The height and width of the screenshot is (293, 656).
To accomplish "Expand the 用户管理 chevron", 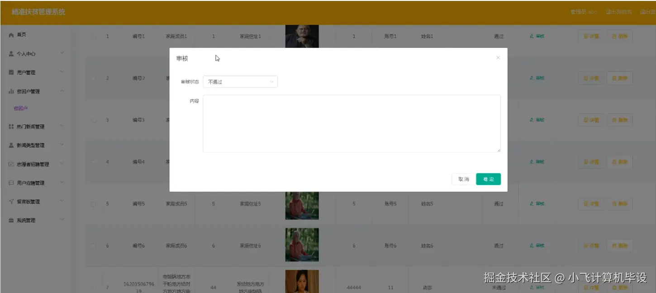I will (62, 72).
